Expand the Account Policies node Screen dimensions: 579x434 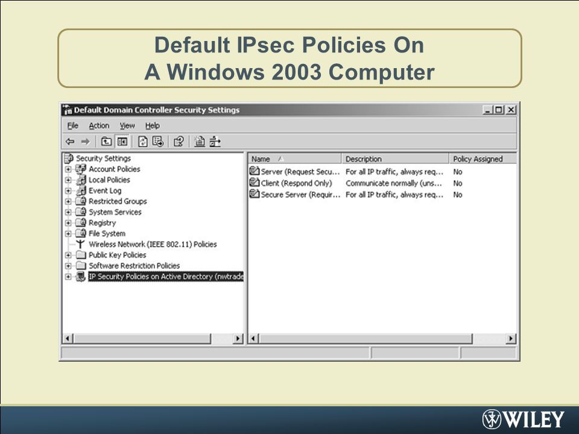pos(68,169)
